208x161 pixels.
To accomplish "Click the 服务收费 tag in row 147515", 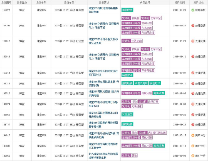I will pos(159,93).
